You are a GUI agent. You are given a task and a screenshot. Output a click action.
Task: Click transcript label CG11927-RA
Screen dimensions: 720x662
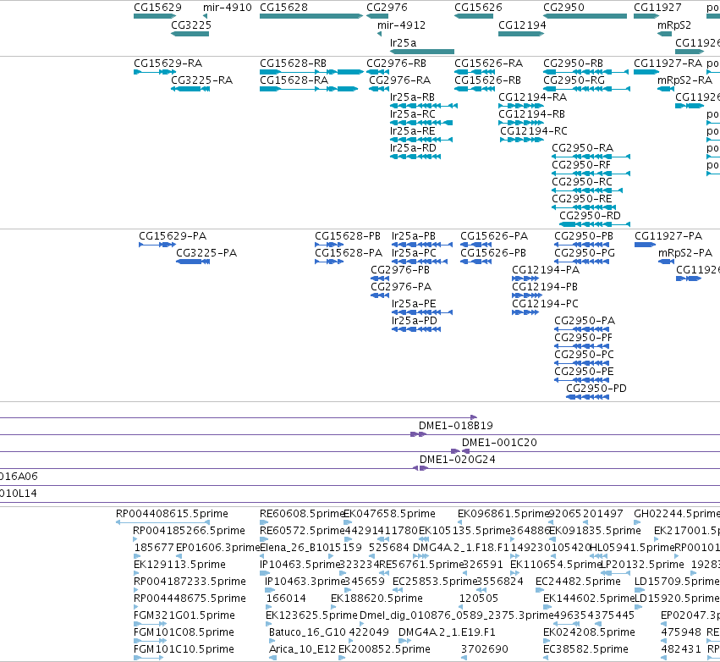point(668,63)
